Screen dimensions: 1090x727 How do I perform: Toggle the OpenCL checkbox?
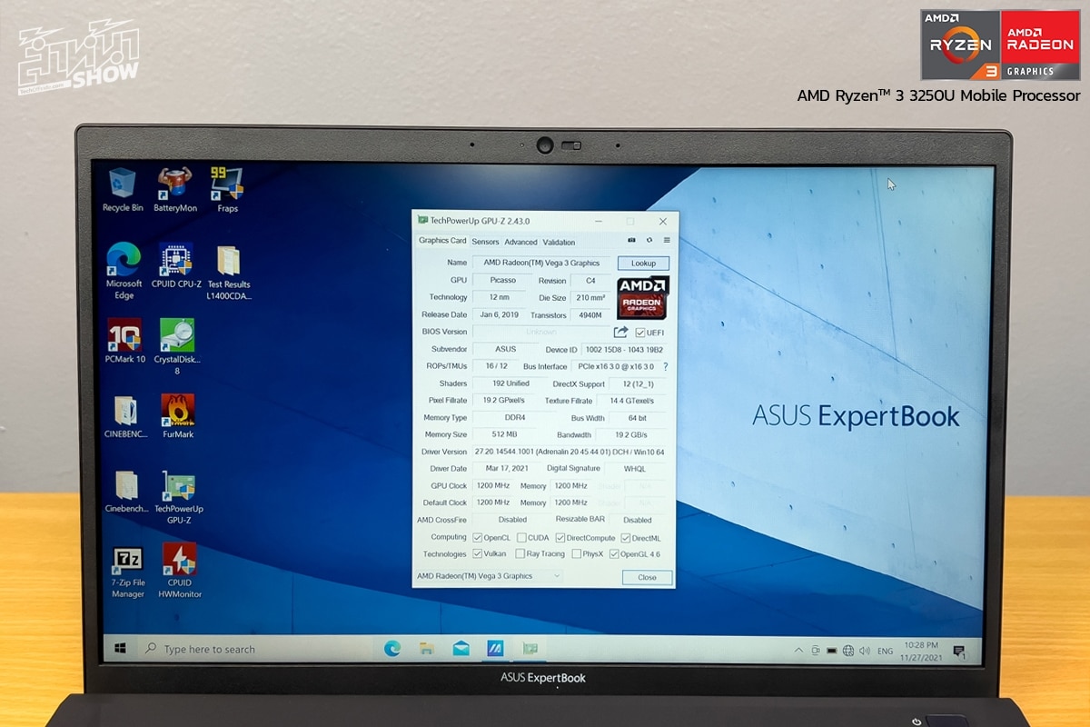[478, 538]
